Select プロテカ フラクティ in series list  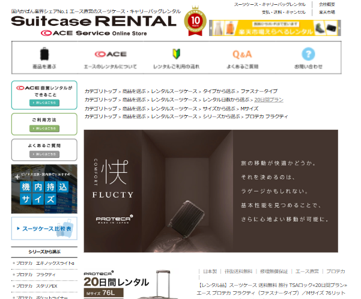[36, 274]
